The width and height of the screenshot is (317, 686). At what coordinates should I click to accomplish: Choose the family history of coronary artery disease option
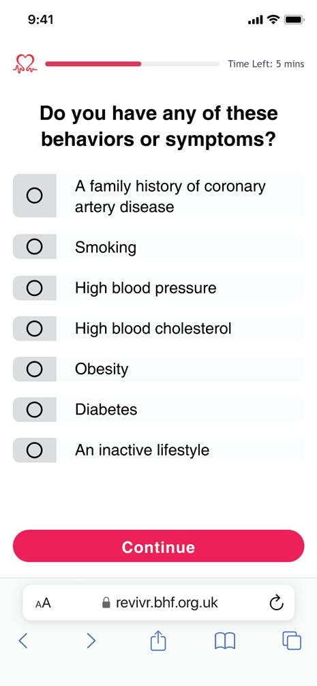click(x=158, y=196)
